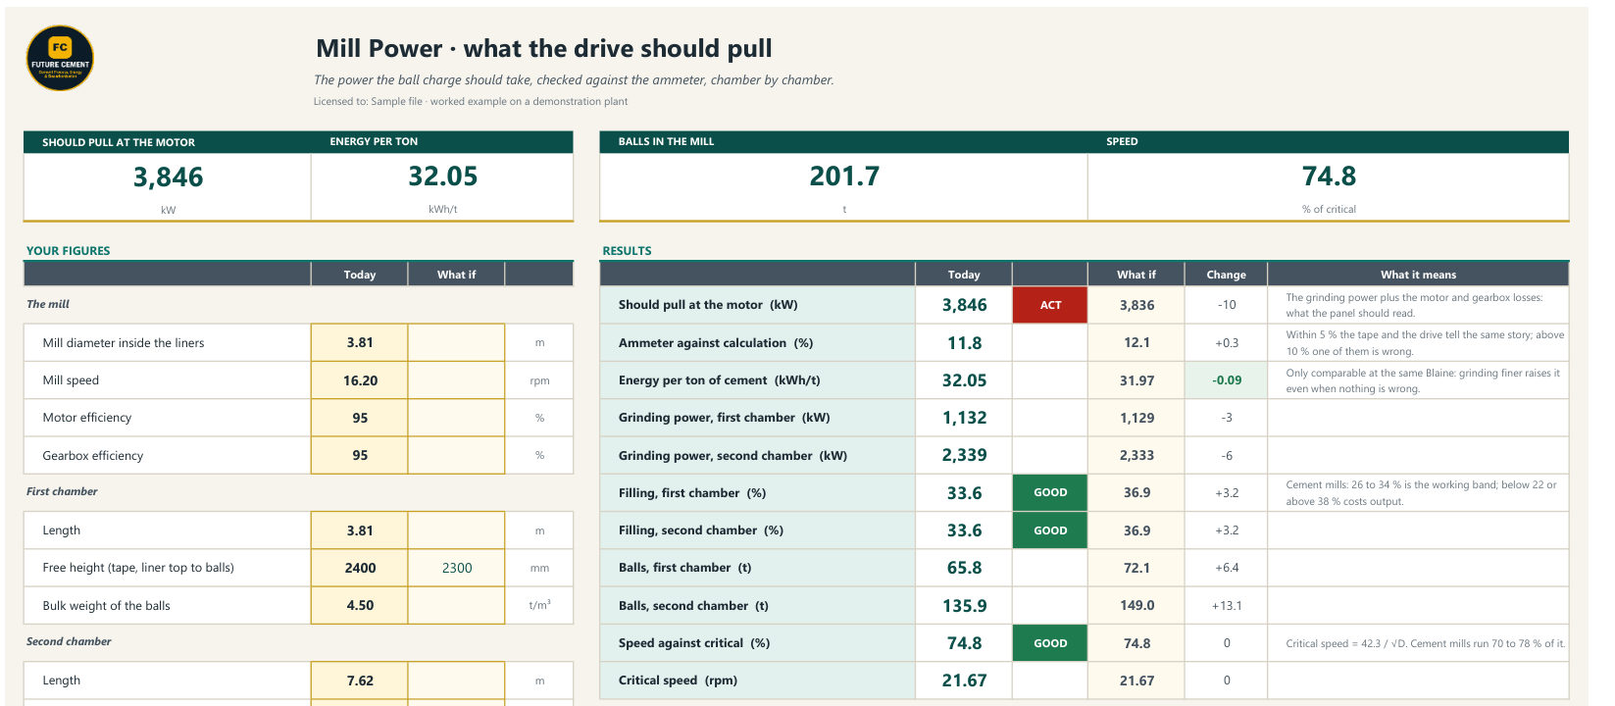Select the First chamber Length Today cell
The width and height of the screenshot is (1615, 706).
pyautogui.click(x=360, y=530)
